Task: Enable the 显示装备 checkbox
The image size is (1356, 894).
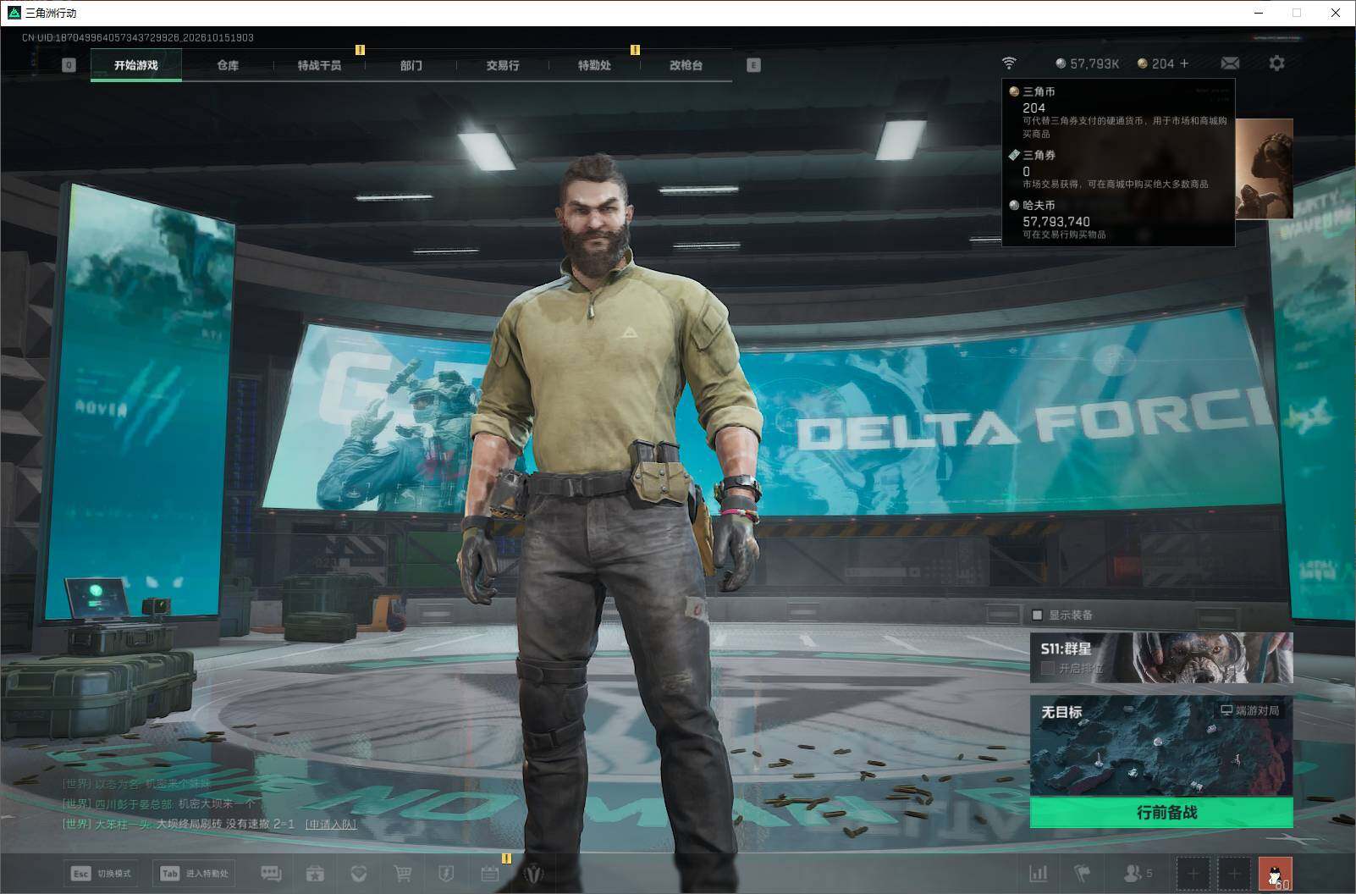Action: (1037, 615)
